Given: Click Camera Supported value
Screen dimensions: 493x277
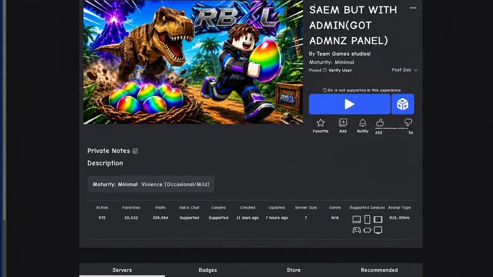Looking at the screenshot, I should tap(218, 218).
